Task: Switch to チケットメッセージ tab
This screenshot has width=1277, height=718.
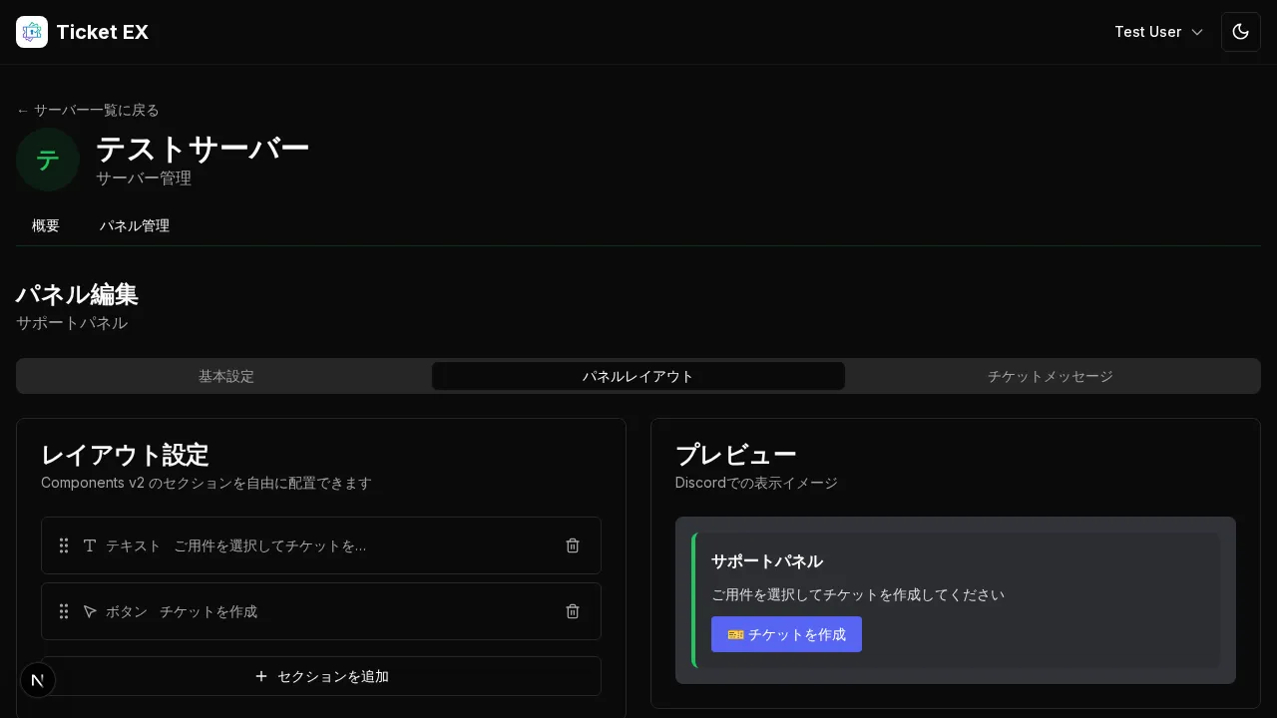Action: (1050, 376)
